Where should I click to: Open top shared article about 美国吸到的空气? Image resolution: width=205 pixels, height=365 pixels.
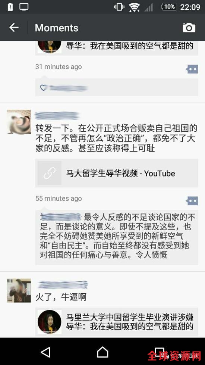pos(117,48)
